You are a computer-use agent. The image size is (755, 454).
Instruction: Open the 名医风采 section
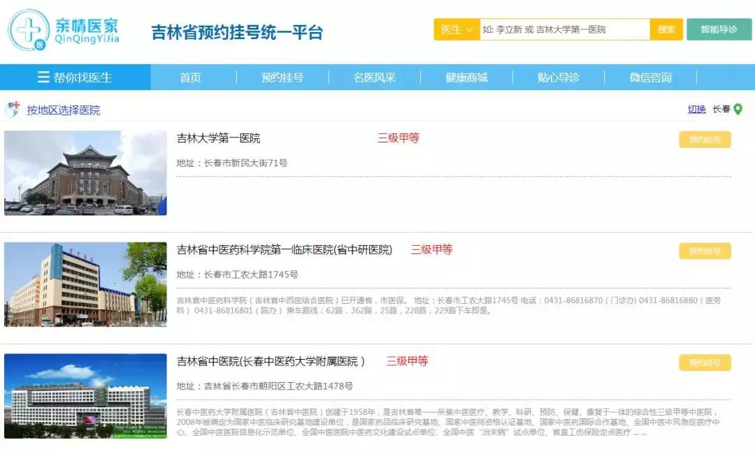point(374,77)
